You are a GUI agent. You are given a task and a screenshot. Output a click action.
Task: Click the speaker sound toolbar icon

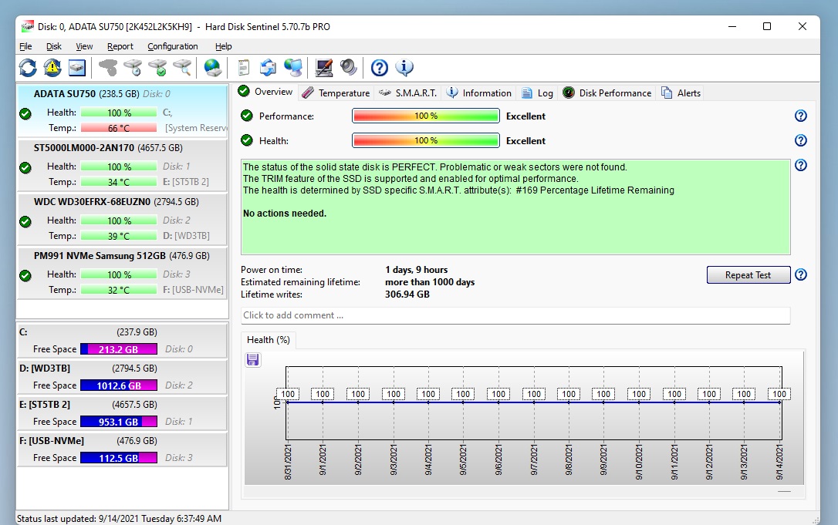349,68
